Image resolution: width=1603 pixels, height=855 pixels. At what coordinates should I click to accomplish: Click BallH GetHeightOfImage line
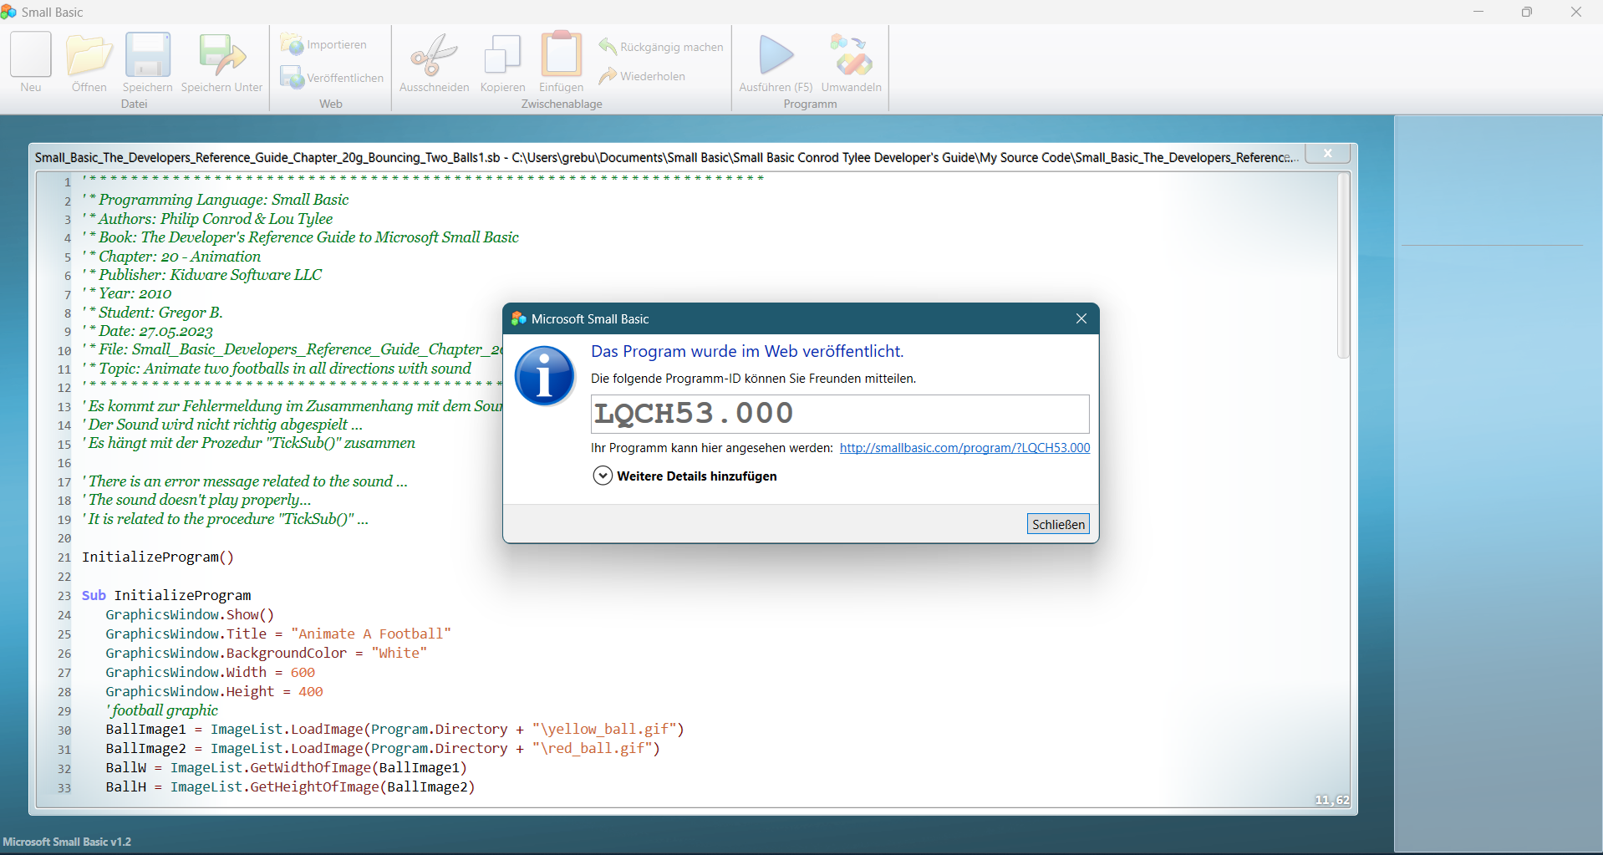[x=290, y=786]
